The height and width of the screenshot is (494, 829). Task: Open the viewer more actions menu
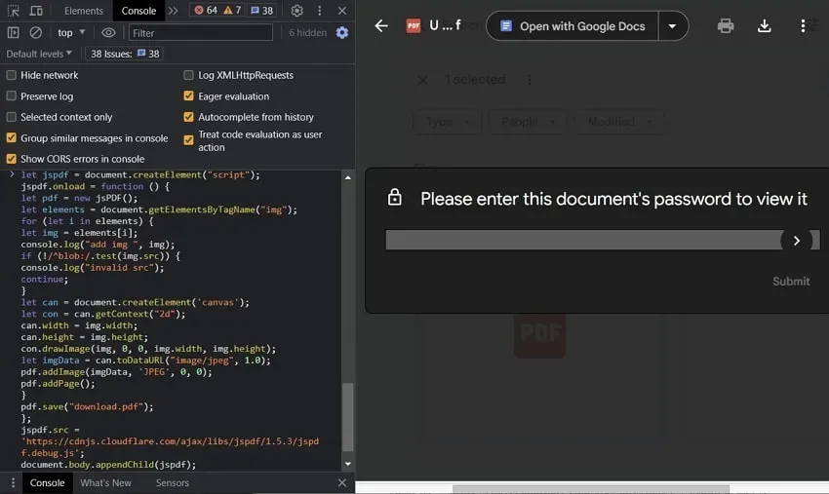click(803, 26)
